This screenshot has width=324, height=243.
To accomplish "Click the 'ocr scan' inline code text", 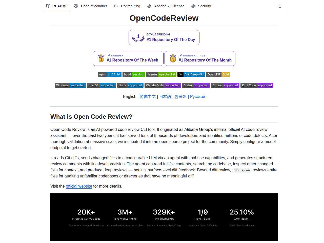I will tap(242, 170).
